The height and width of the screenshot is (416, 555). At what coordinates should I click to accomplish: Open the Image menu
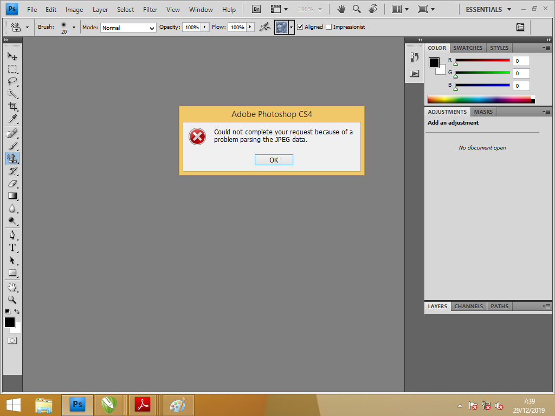click(74, 10)
